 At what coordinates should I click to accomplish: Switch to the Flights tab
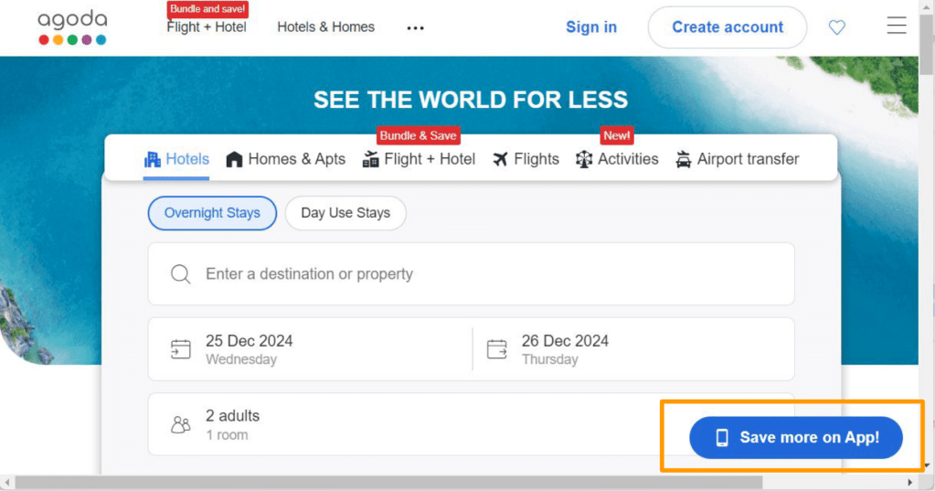(x=526, y=159)
